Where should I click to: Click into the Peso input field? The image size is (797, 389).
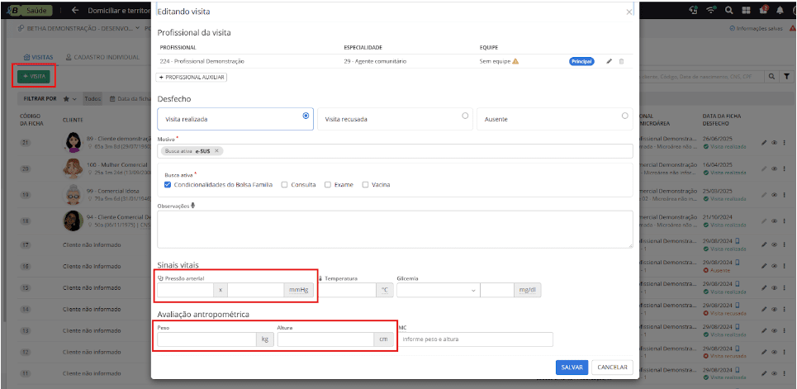click(206, 339)
